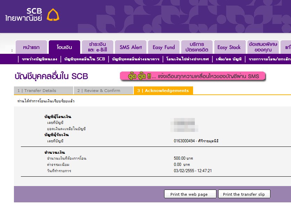Click the ยอดเงินคงเหลือในบัญชี label

coord(66,129)
